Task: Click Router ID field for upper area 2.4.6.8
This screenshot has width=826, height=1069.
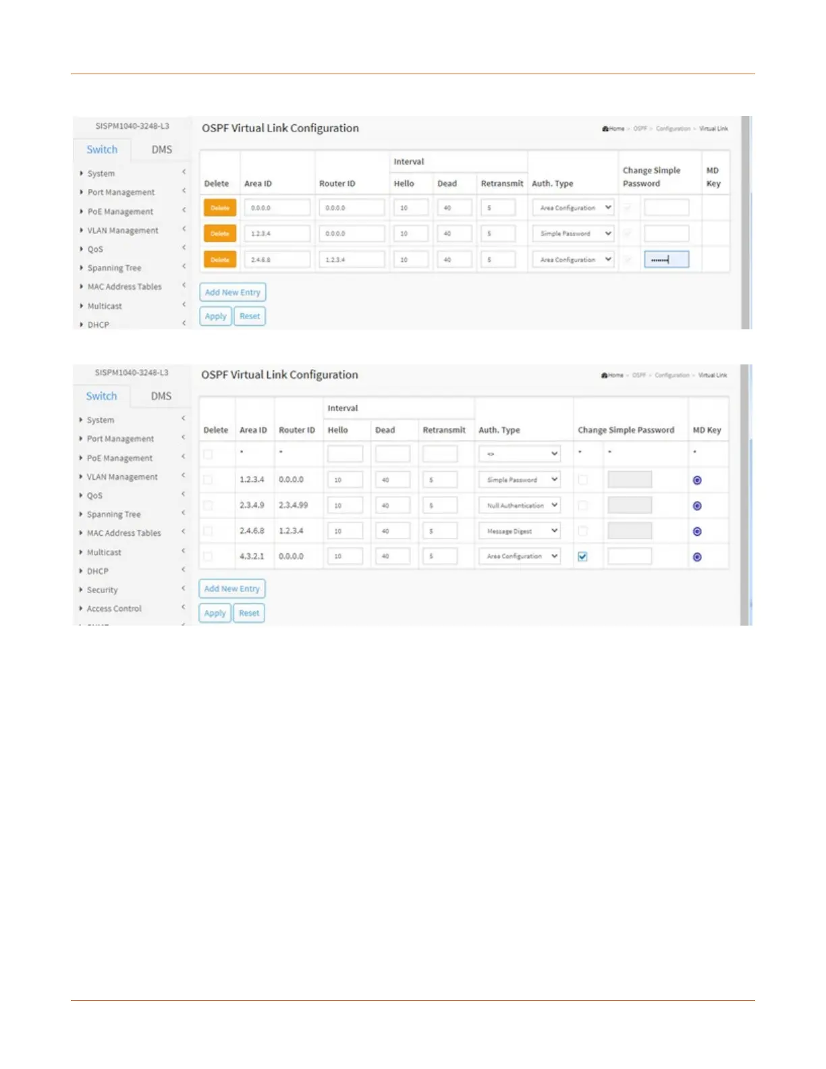Action: click(x=352, y=260)
